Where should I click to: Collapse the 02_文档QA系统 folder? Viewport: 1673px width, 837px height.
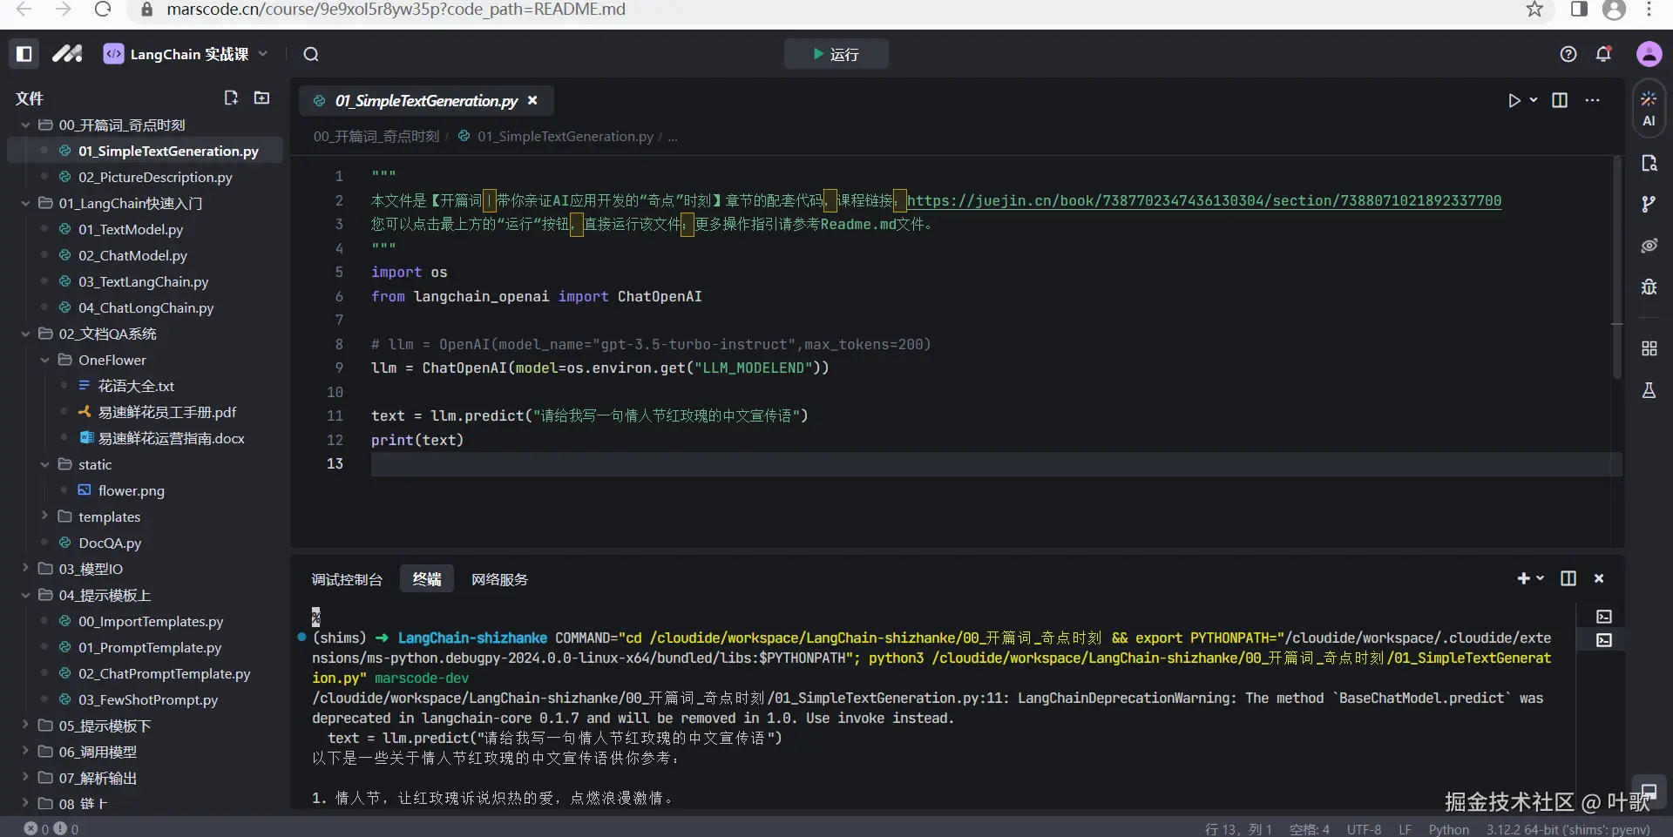pyautogui.click(x=25, y=334)
